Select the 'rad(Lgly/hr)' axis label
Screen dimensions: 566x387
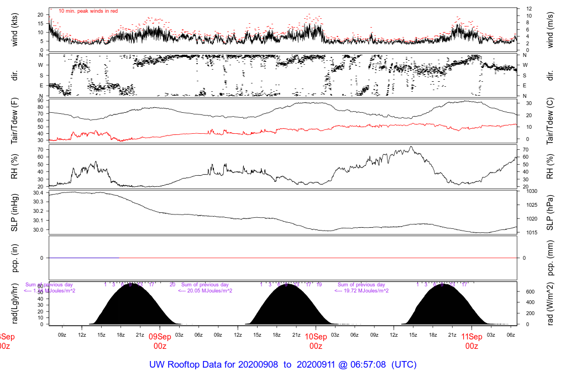14,304
